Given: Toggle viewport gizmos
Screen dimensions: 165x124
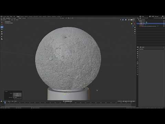Looking at the screenshot, I should tap(123, 20).
